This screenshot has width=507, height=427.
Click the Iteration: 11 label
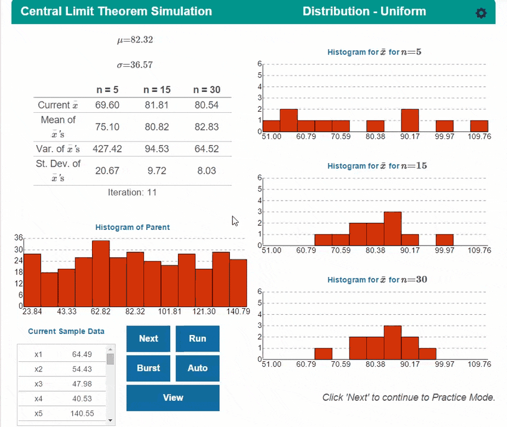click(x=133, y=192)
